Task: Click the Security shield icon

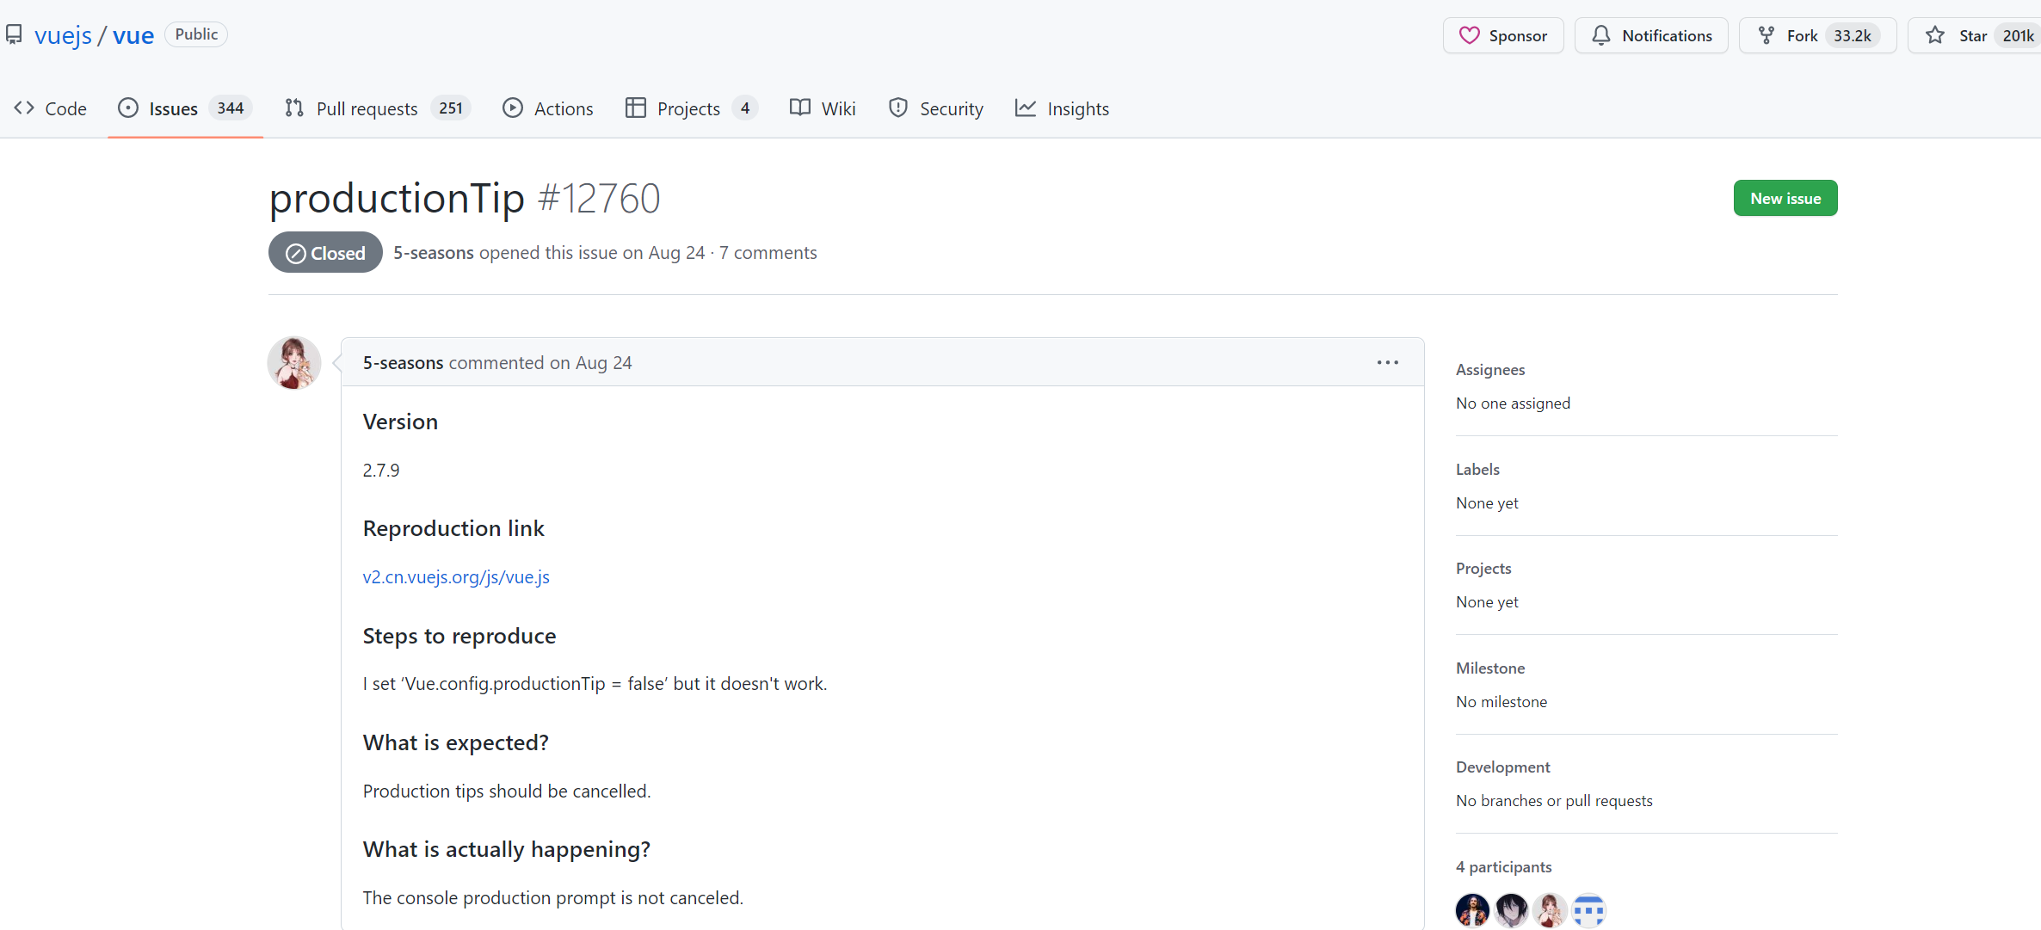Action: (898, 108)
